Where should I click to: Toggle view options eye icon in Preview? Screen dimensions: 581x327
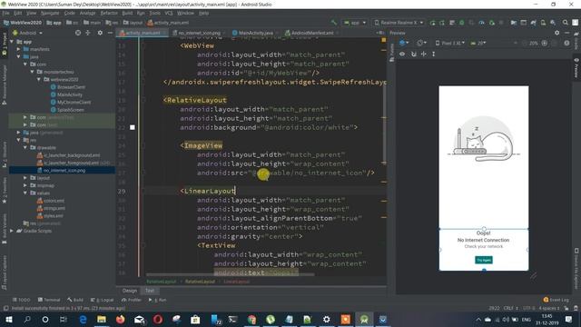click(x=402, y=54)
